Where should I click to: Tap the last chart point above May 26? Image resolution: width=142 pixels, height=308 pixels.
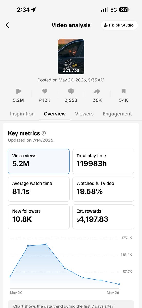tap(119, 284)
